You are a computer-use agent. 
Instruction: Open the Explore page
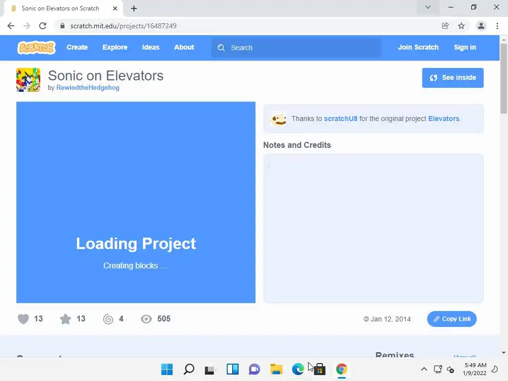coord(115,47)
